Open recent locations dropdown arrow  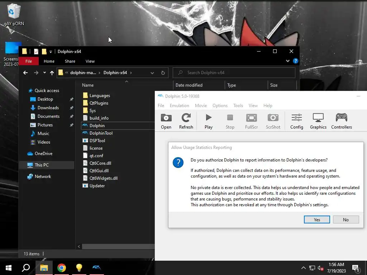[44, 73]
